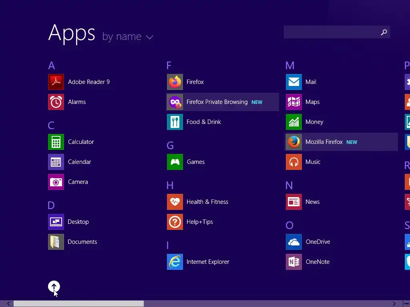This screenshot has height=307, width=410.
Task: Click in the apps search field
Action: (x=337, y=32)
